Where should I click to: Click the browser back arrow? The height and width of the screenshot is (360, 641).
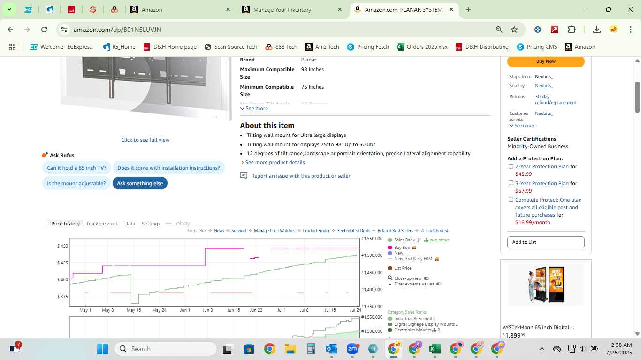[x=10, y=30]
